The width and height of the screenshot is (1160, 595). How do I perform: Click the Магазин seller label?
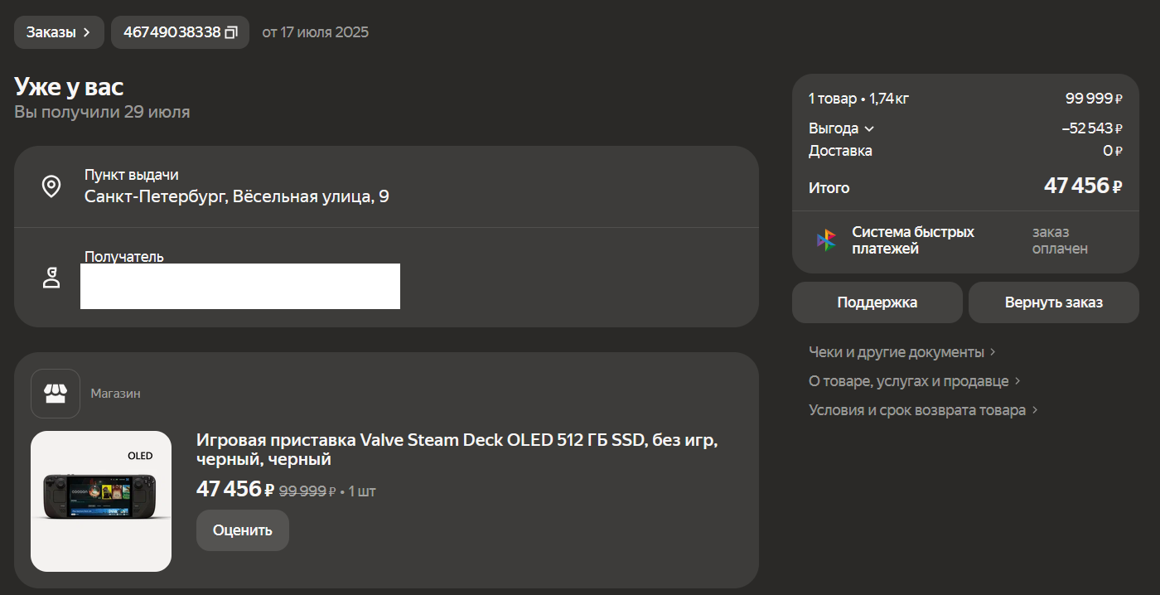click(116, 394)
